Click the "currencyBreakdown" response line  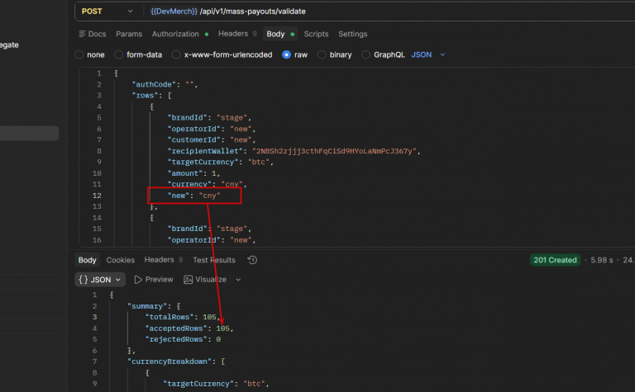click(176, 361)
